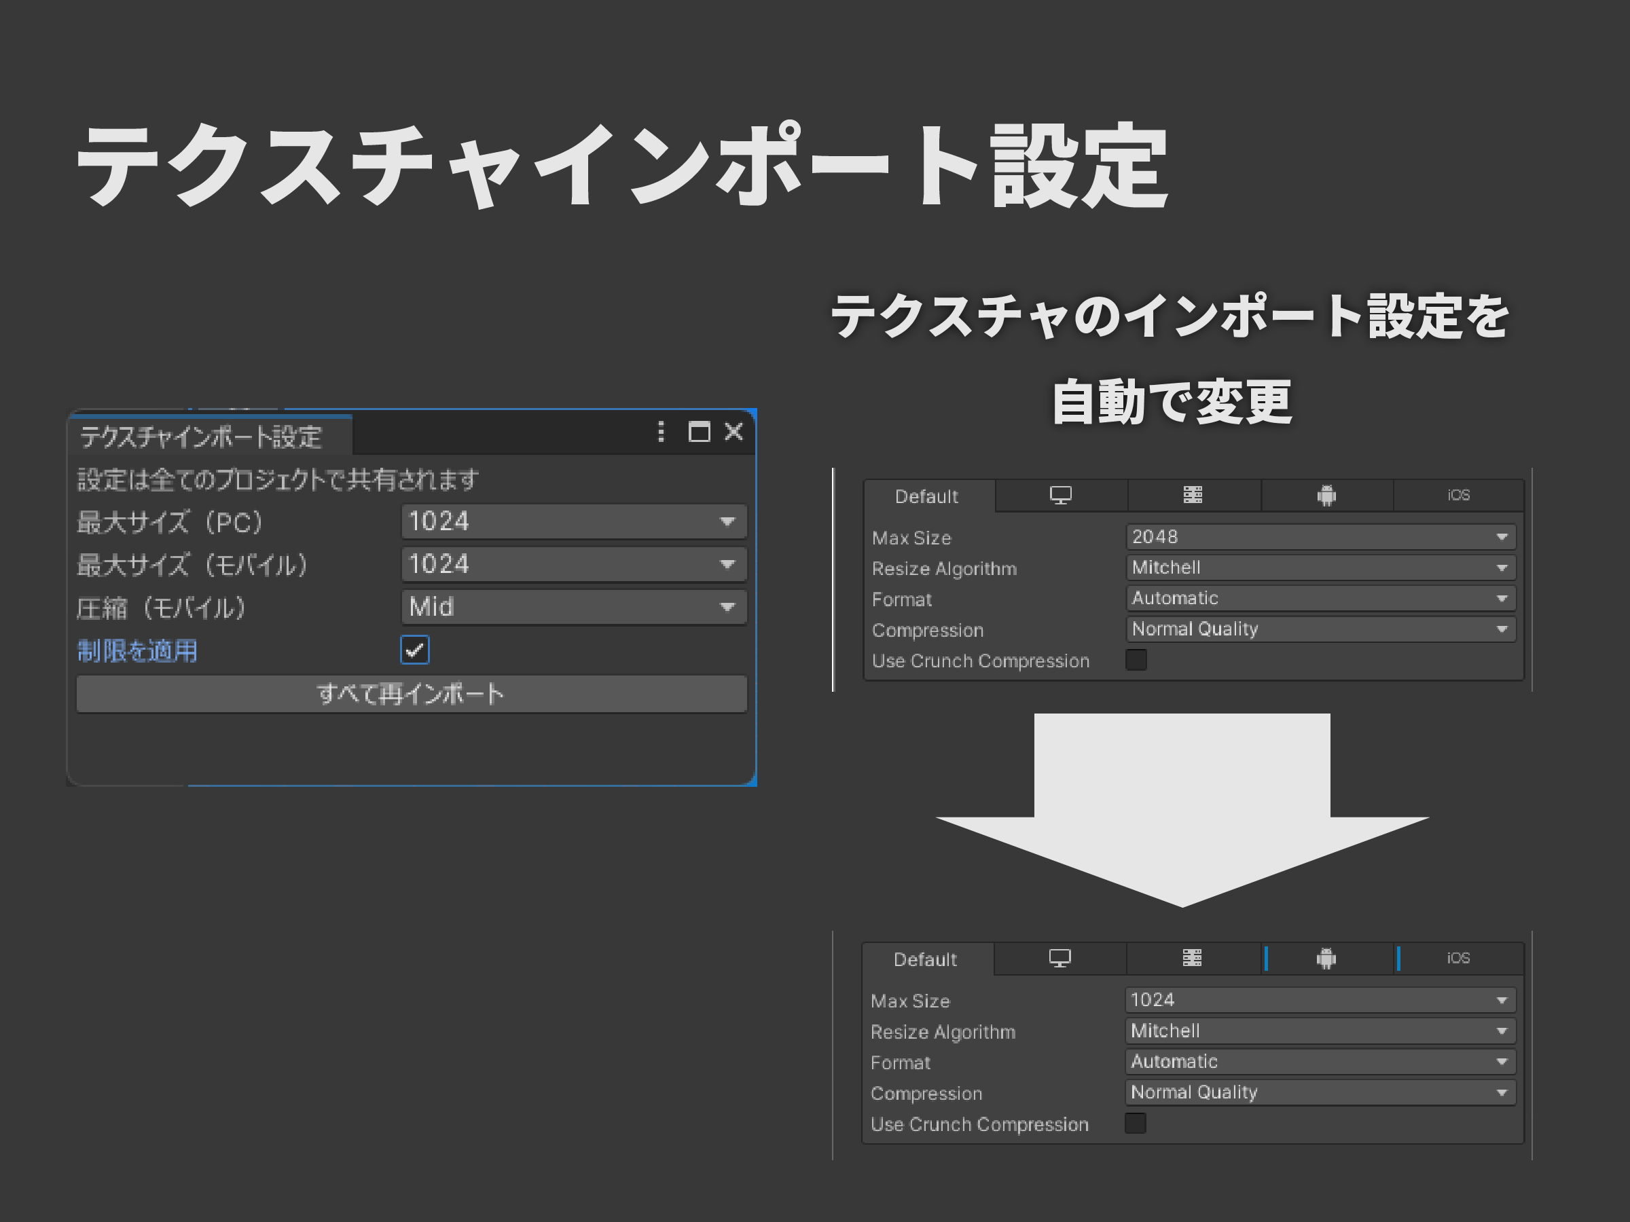Select the Android platform tab in the upper panel
The height and width of the screenshot is (1222, 1630).
tap(1326, 495)
